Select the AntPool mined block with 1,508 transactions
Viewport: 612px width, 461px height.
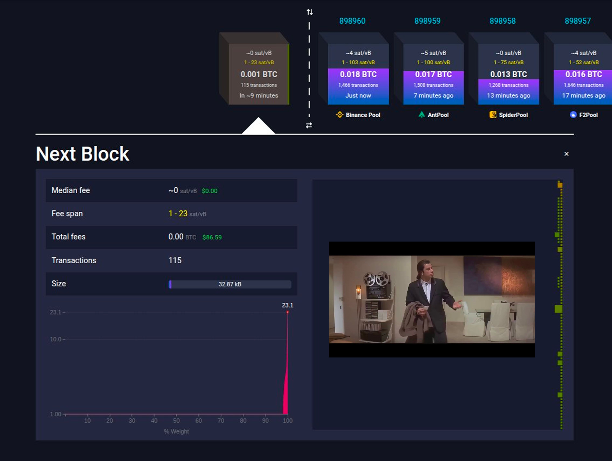(429, 69)
